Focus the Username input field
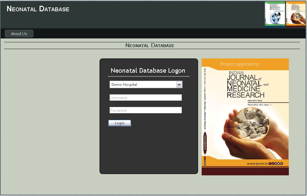 tap(146, 98)
